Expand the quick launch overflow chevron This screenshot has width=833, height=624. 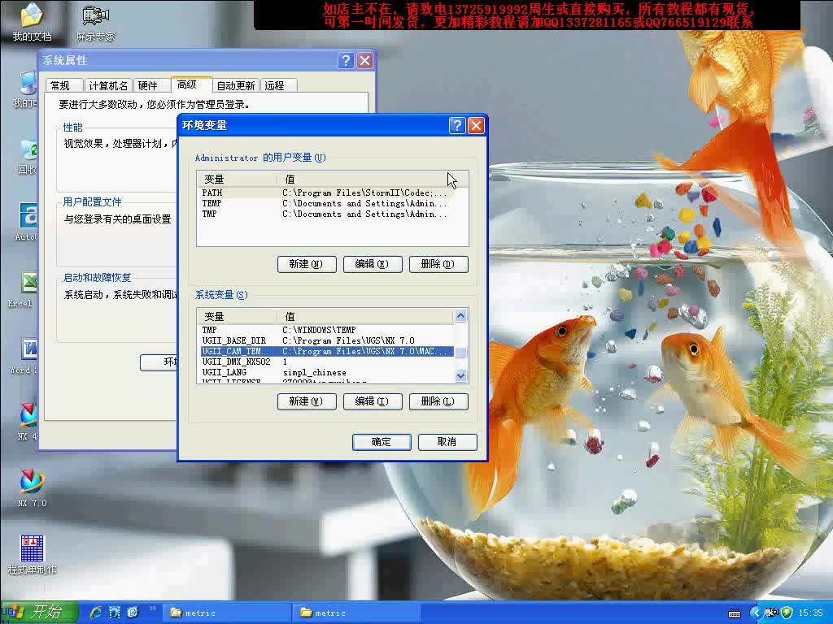click(x=152, y=608)
